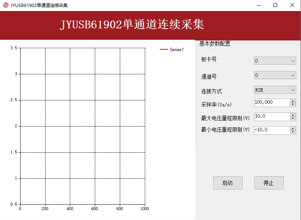
Task: Expand the 通道号 dropdown list
Action: click(275, 75)
